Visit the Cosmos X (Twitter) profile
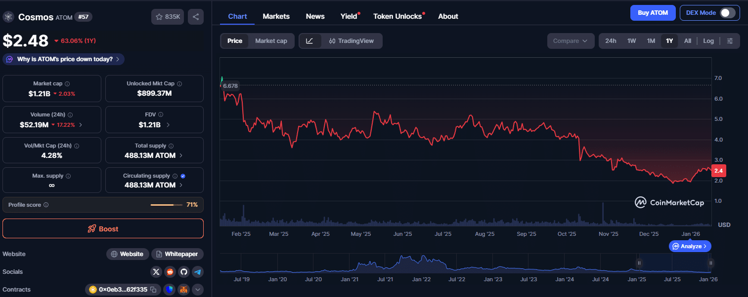 click(x=156, y=271)
